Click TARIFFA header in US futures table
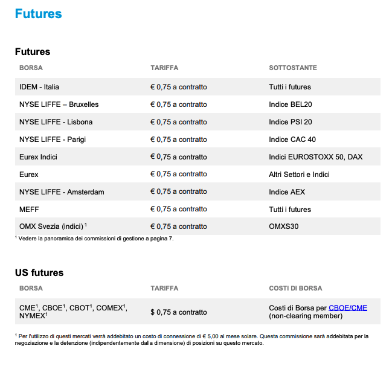 coord(164,288)
